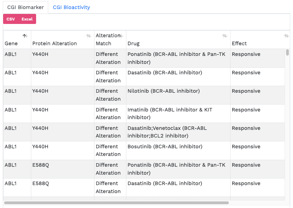
Task: Click the Bosutinib drug cell
Action: click(165, 147)
